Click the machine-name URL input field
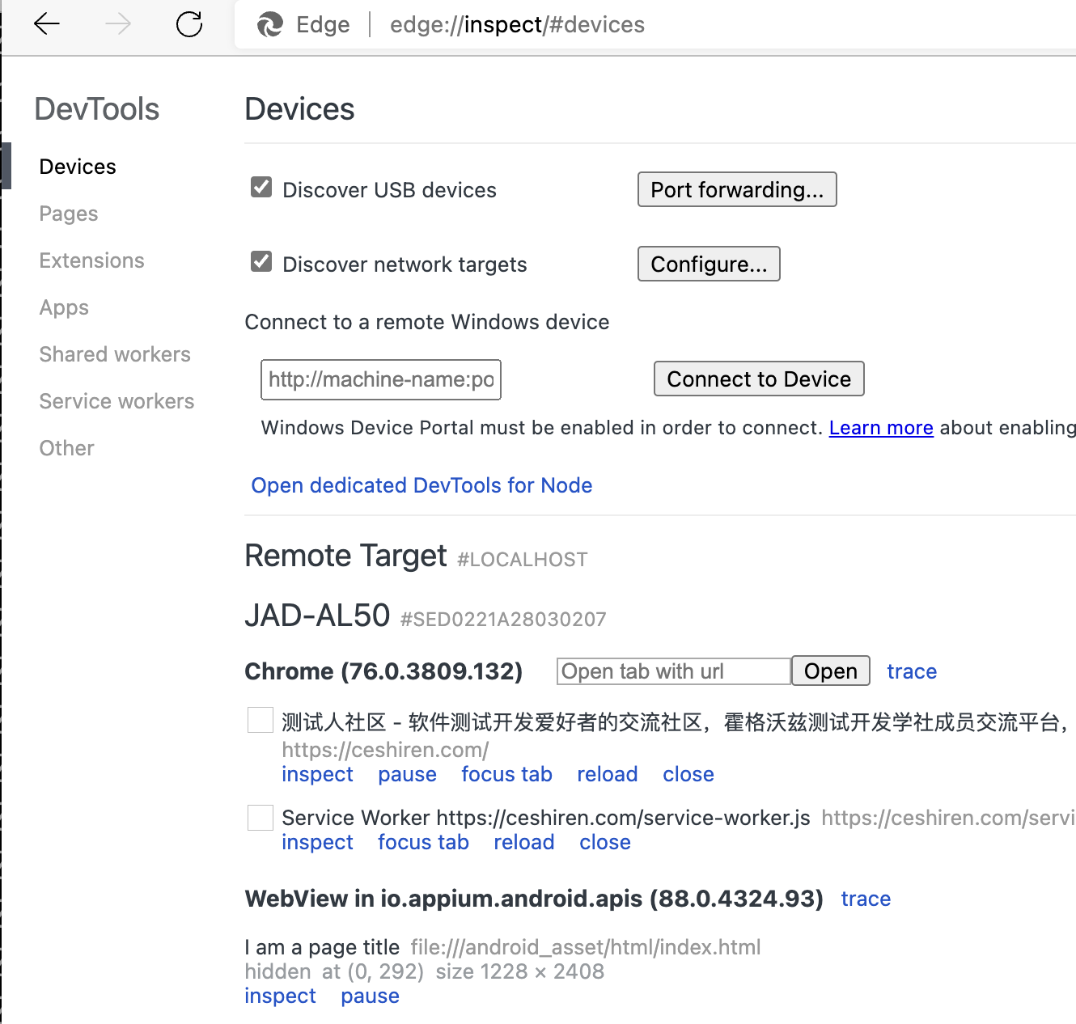Image resolution: width=1076 pixels, height=1024 pixels. point(381,379)
